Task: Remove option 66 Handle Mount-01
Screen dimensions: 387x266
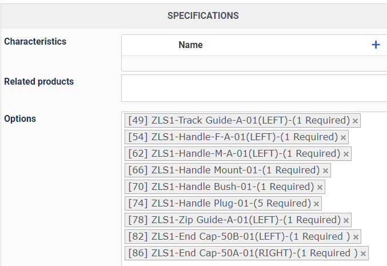Action: [x=325, y=170]
